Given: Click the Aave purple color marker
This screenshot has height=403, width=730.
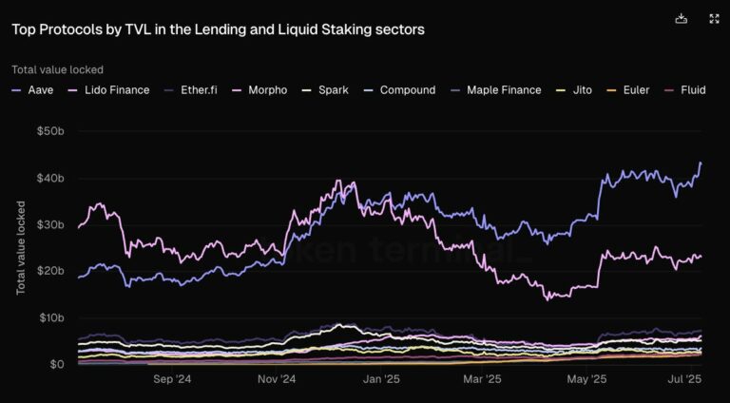Looking at the screenshot, I should (16, 90).
